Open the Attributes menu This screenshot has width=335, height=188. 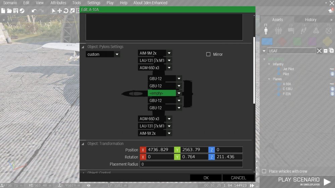tap(58, 3)
